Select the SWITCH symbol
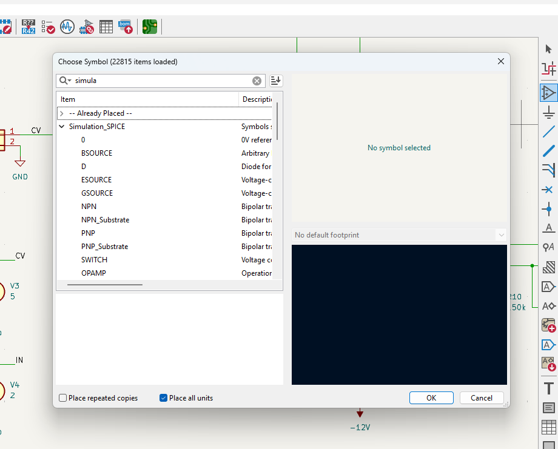 (164, 260)
